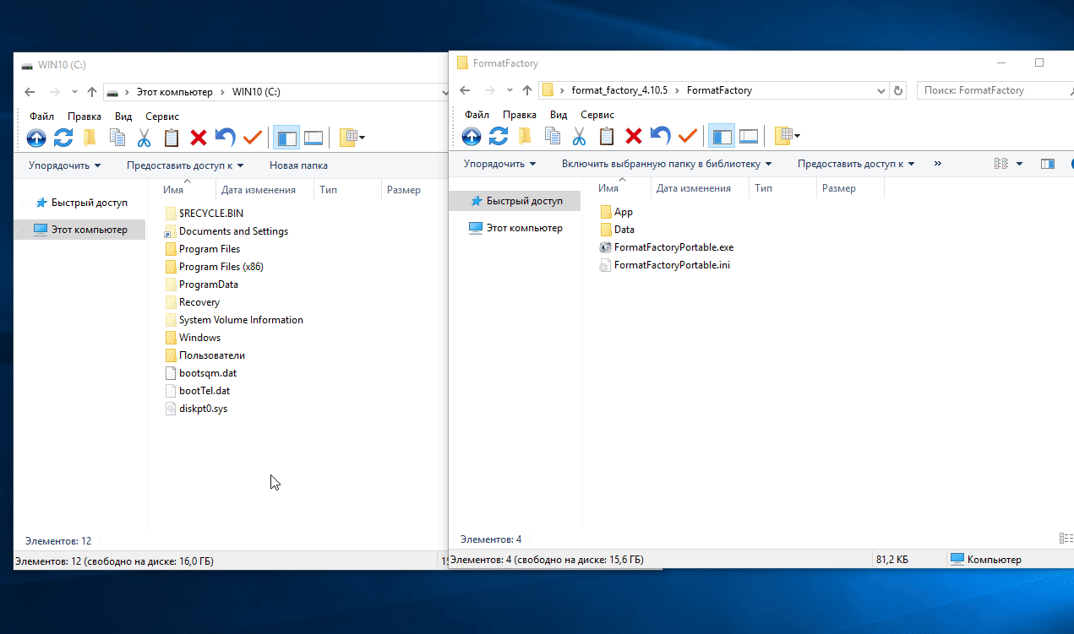Click the thin Up arrow beside FormatFactory address bar
This screenshot has height=634, width=1074.
click(x=527, y=90)
